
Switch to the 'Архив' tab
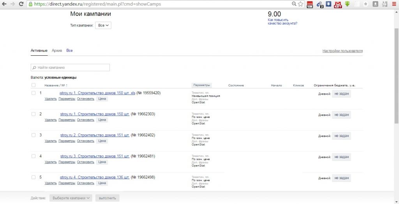click(57, 51)
